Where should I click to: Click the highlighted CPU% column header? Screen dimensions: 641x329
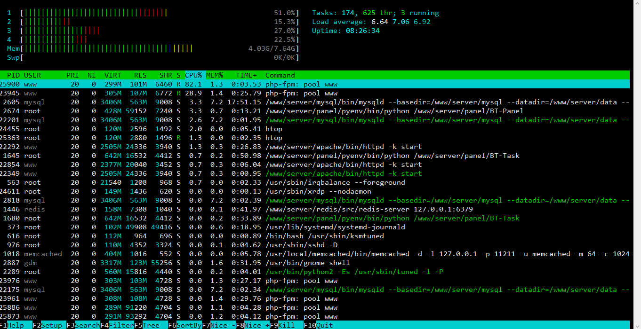(193, 75)
